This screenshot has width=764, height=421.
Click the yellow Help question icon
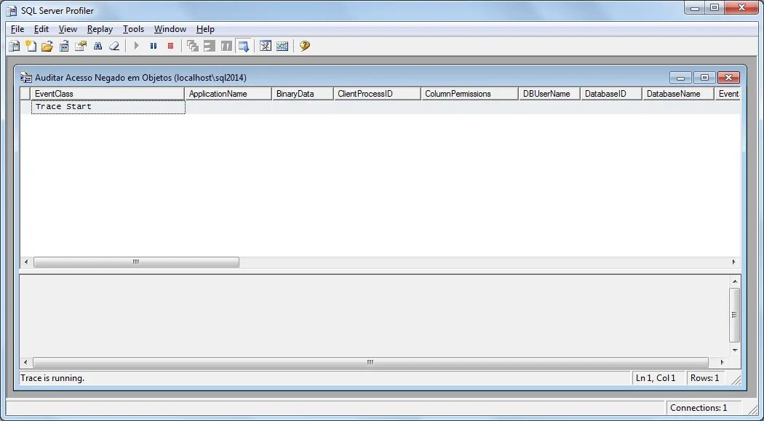pos(305,47)
